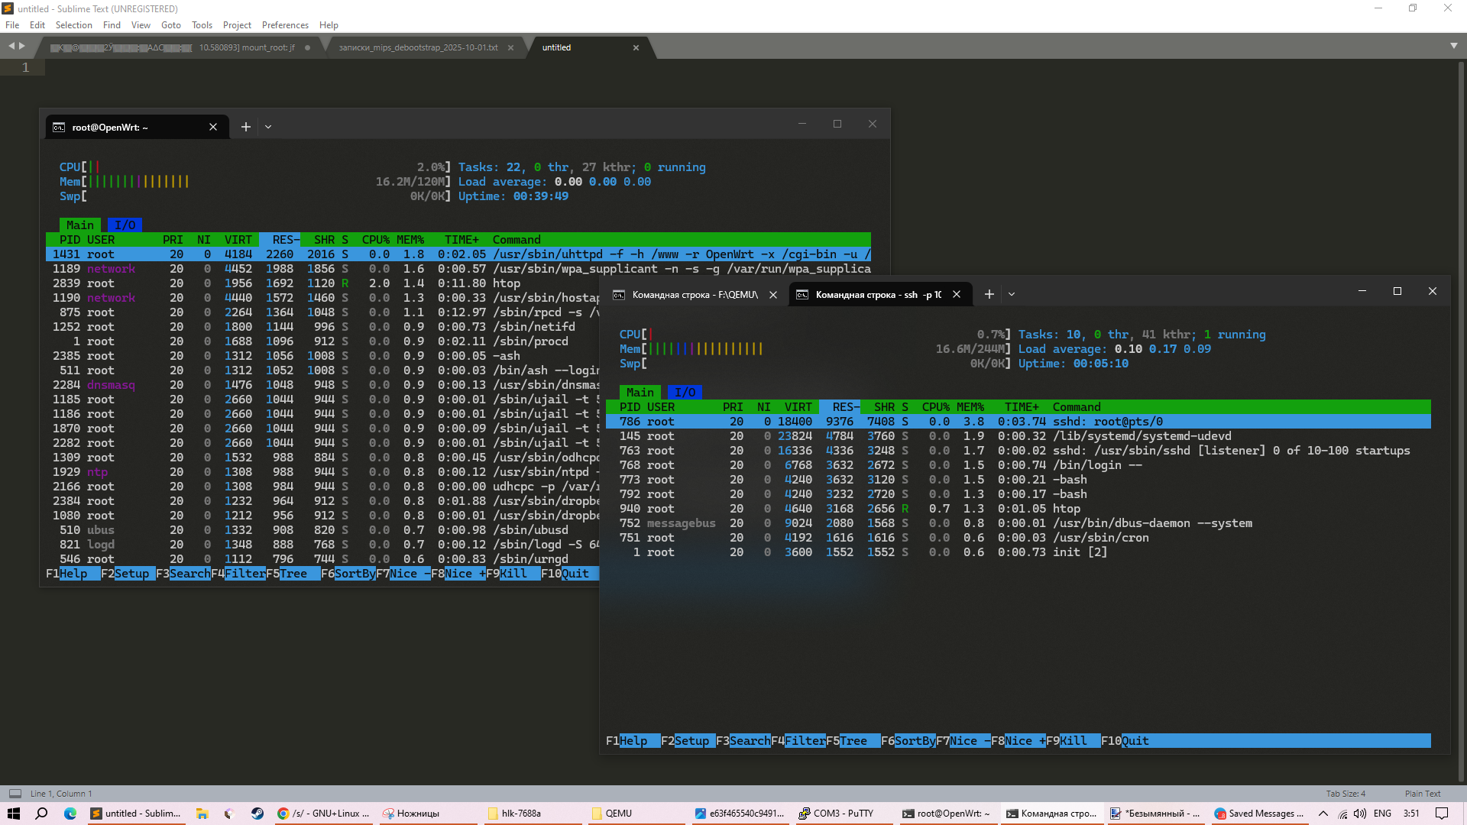Image resolution: width=1467 pixels, height=825 pixels.
Task: Open Steam from the taskbar
Action: (x=257, y=814)
